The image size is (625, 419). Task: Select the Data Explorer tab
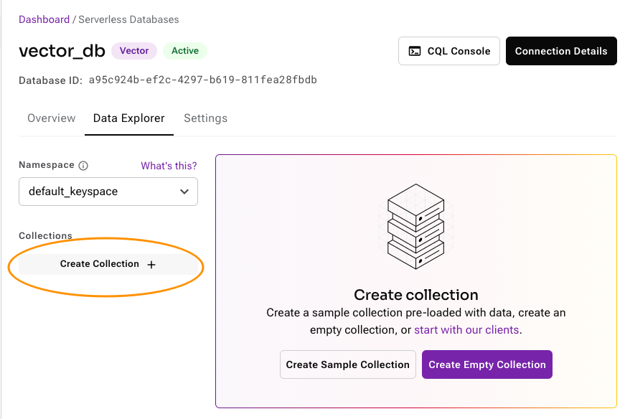point(129,118)
